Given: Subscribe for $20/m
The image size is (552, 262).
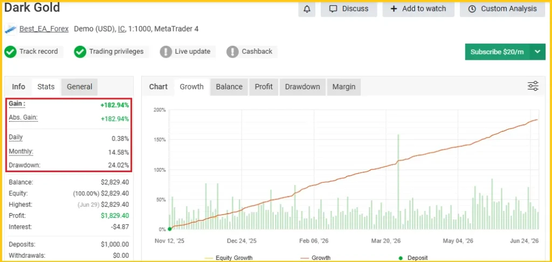Looking at the screenshot, I should [497, 52].
